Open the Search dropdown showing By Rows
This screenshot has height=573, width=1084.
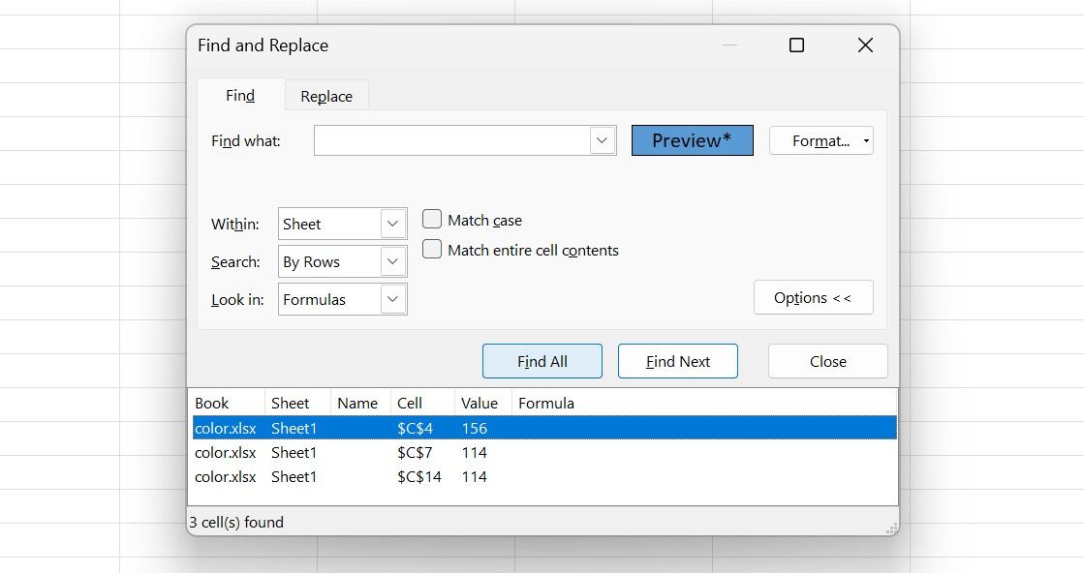point(391,261)
